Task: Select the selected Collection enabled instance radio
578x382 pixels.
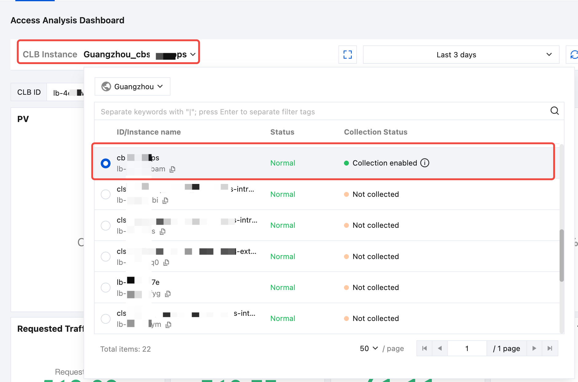Action: click(106, 163)
